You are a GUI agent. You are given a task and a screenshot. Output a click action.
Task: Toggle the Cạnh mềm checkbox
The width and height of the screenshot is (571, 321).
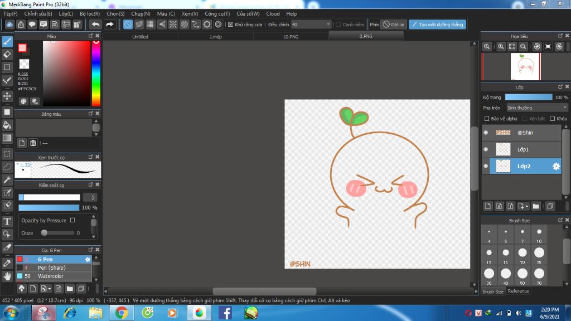pyautogui.click(x=338, y=25)
